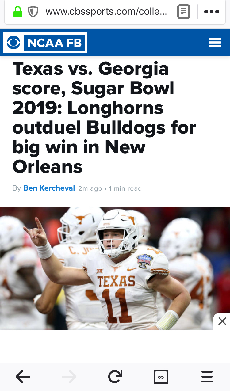Tap the "2m ago" timestamp
The image size is (230, 391).
tap(90, 188)
